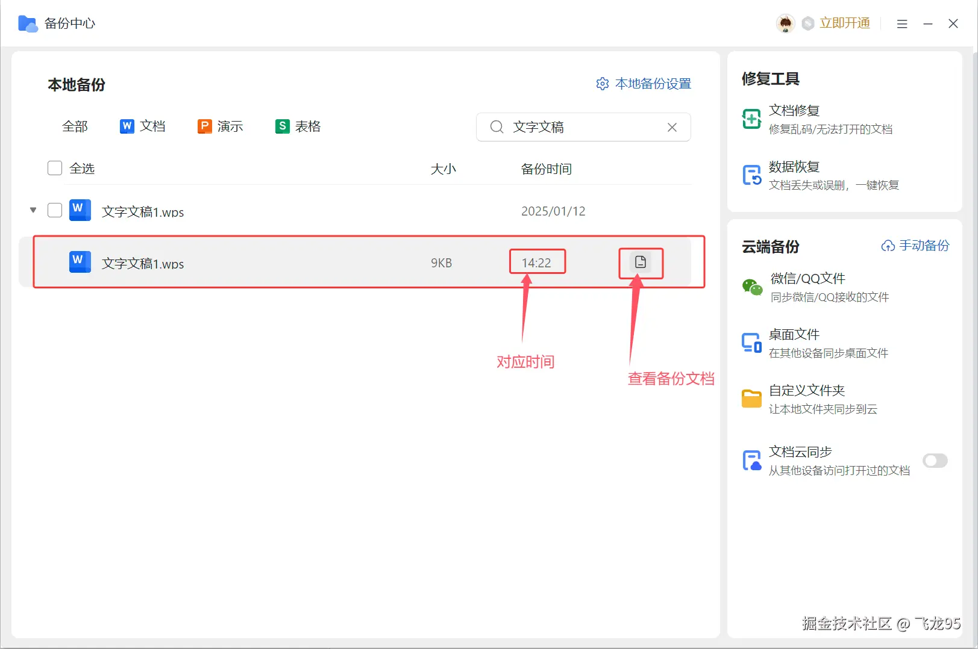This screenshot has width=978, height=649.
Task: Click the search magnifier icon
Action: pos(497,127)
